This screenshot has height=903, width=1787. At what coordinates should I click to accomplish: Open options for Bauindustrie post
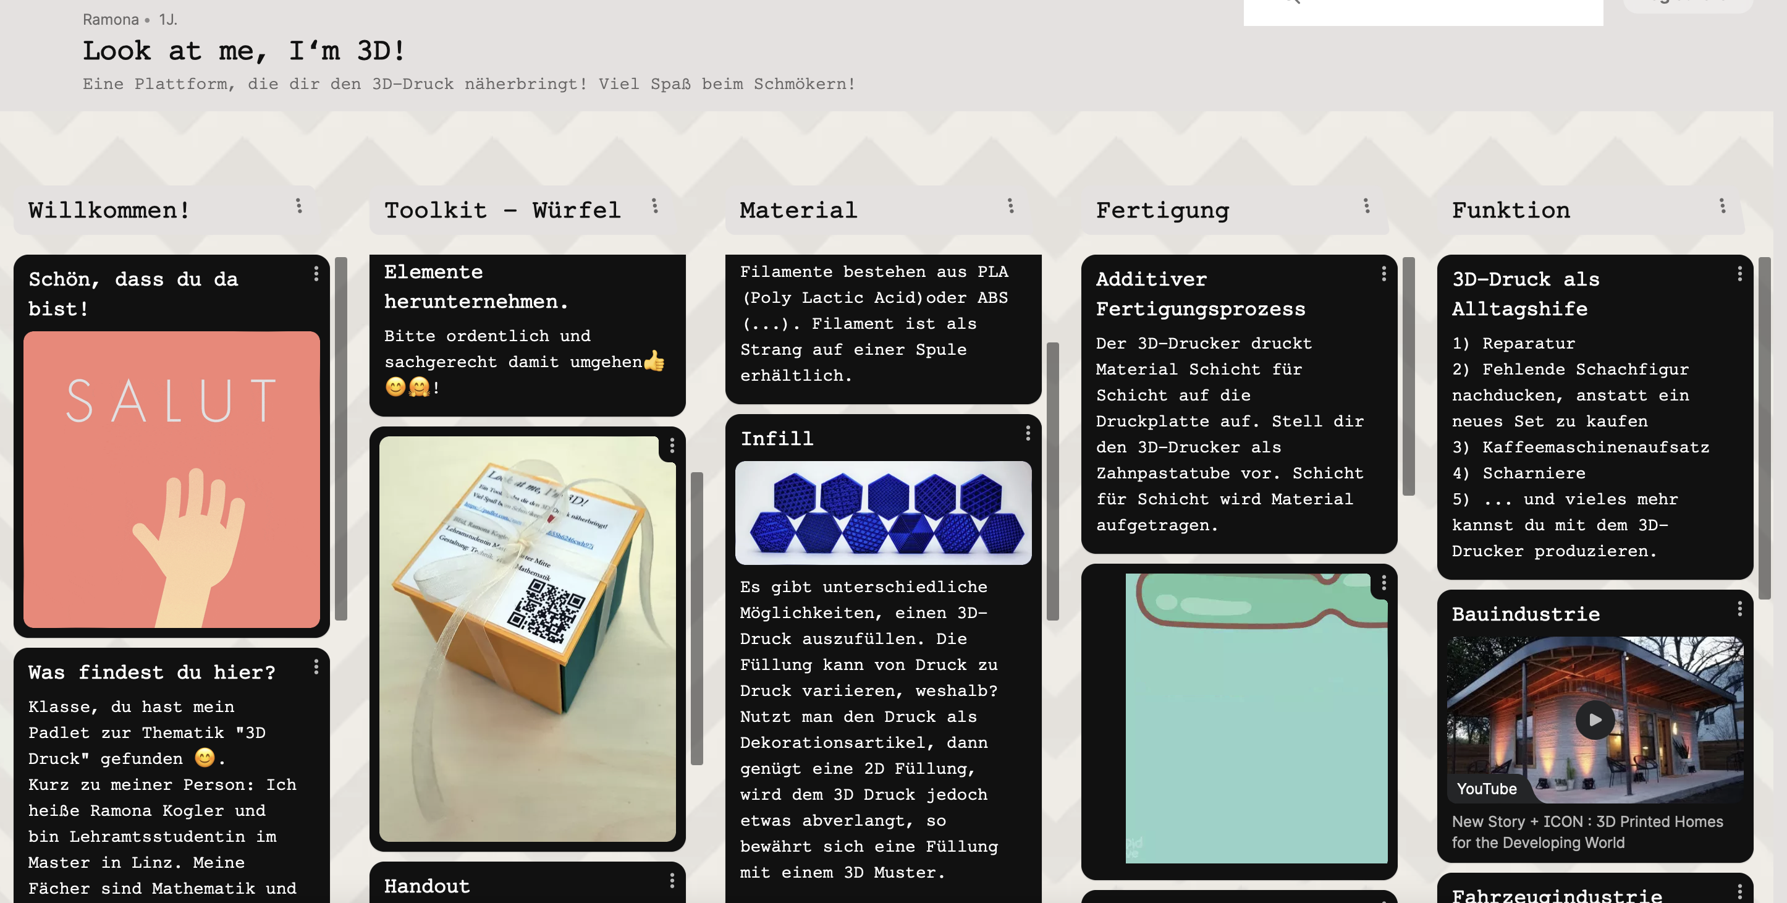pyautogui.click(x=1739, y=609)
